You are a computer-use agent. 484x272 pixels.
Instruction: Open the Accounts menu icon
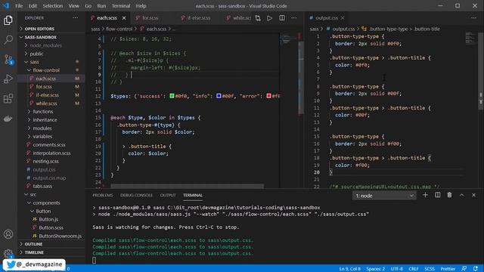[x=8, y=234]
